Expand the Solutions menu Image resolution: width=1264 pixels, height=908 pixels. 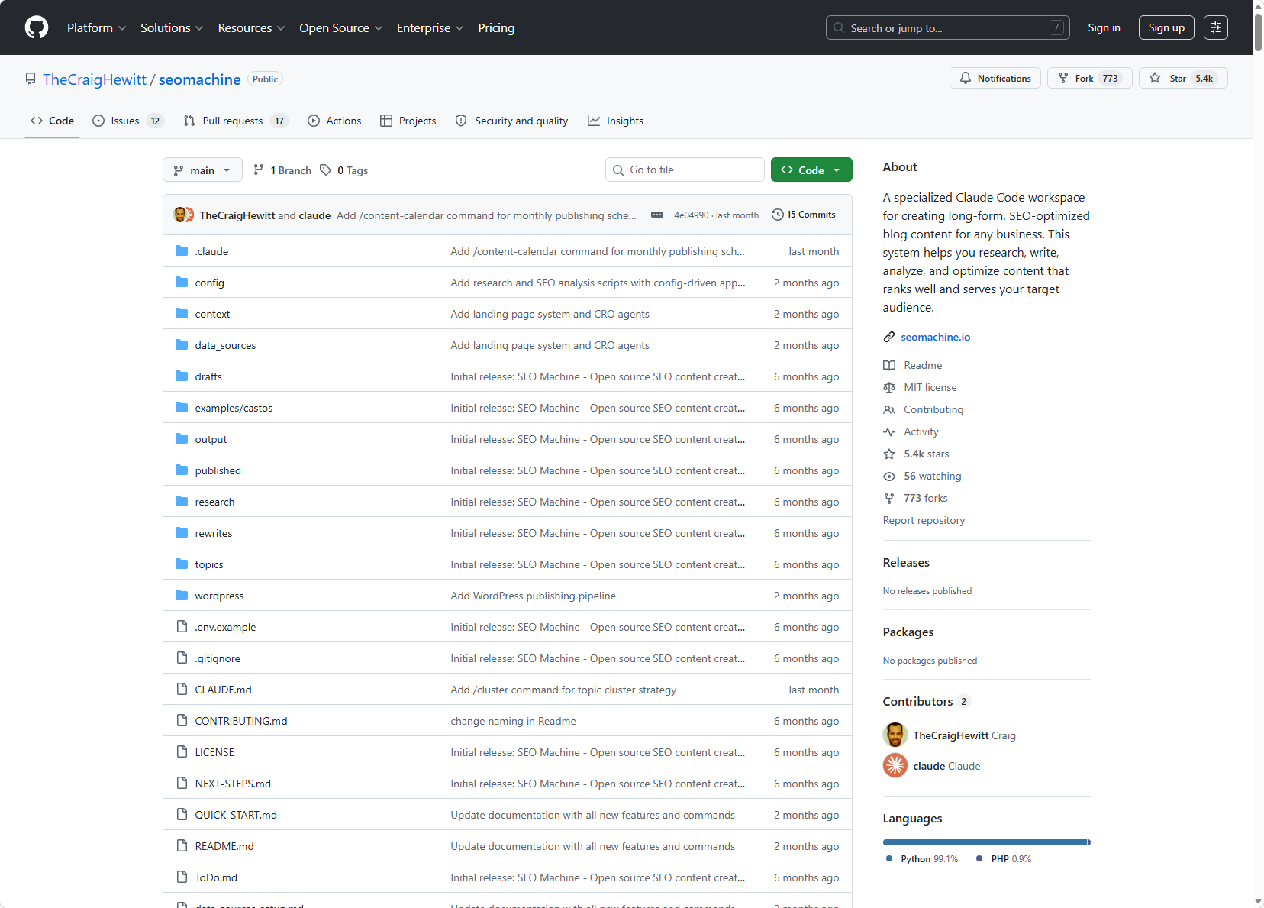tap(172, 27)
